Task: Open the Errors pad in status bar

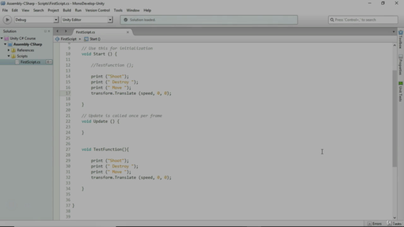Action: [374, 224]
